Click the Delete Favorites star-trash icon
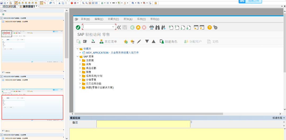This screenshot has height=140, width=286. [132, 41]
